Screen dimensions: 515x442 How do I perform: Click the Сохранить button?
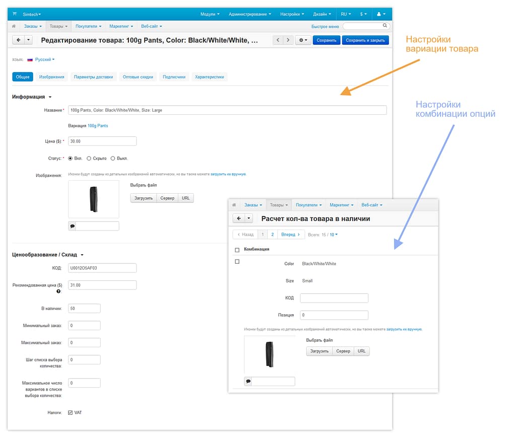(326, 40)
